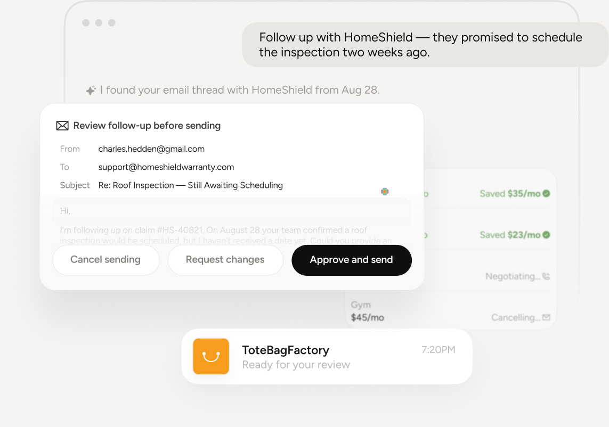Click the HomeShield follow-up chat bubble
Screen dimensions: 609x427
click(425, 45)
